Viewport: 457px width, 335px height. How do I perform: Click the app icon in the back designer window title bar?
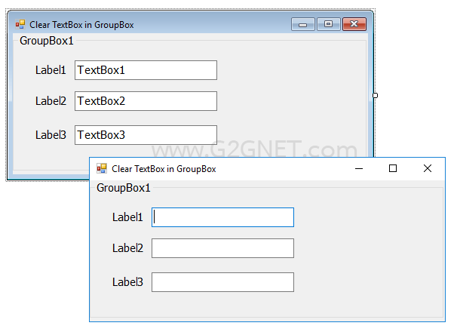(x=20, y=24)
